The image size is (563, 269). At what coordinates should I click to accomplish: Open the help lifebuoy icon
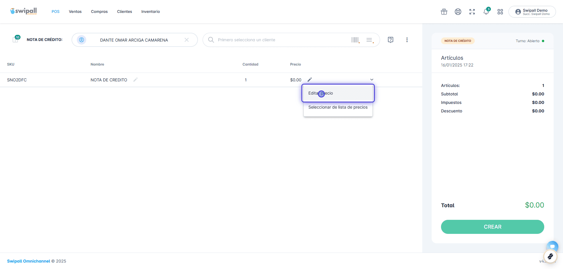tap(458, 12)
